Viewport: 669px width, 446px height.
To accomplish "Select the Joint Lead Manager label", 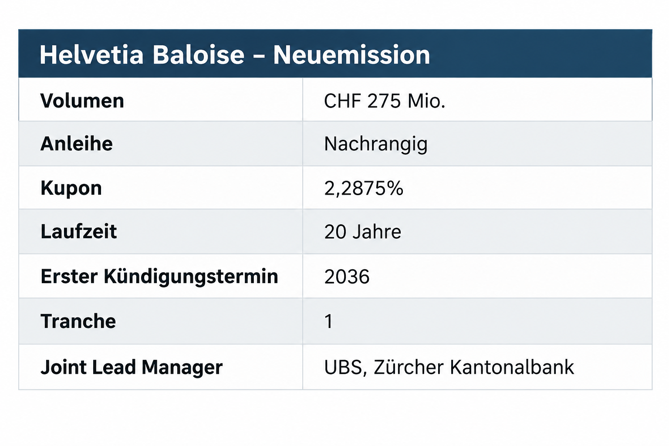I will (x=132, y=368).
